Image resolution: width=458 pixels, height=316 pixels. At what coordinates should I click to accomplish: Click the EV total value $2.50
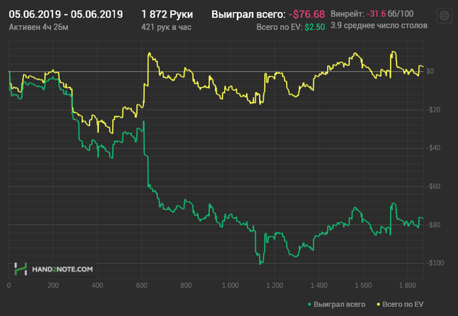[x=315, y=27]
